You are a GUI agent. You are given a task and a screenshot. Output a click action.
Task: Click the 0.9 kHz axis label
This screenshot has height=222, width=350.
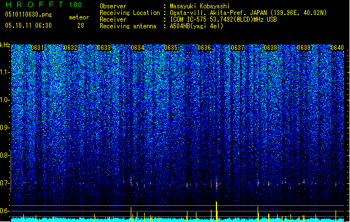click(4, 128)
